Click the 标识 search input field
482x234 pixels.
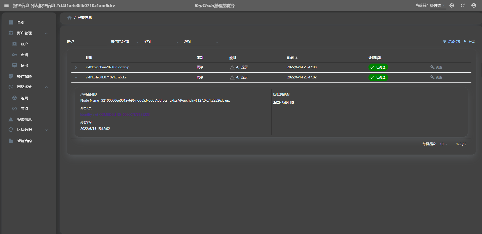click(x=87, y=42)
